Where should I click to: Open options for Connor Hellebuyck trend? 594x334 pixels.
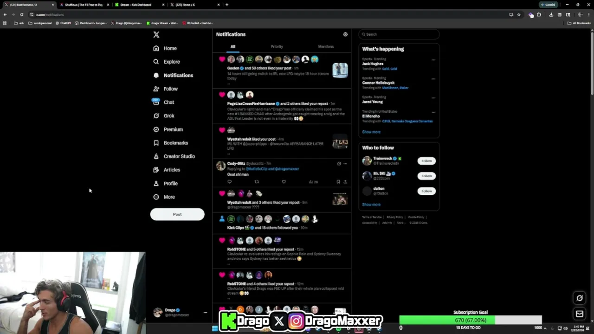[433, 79]
